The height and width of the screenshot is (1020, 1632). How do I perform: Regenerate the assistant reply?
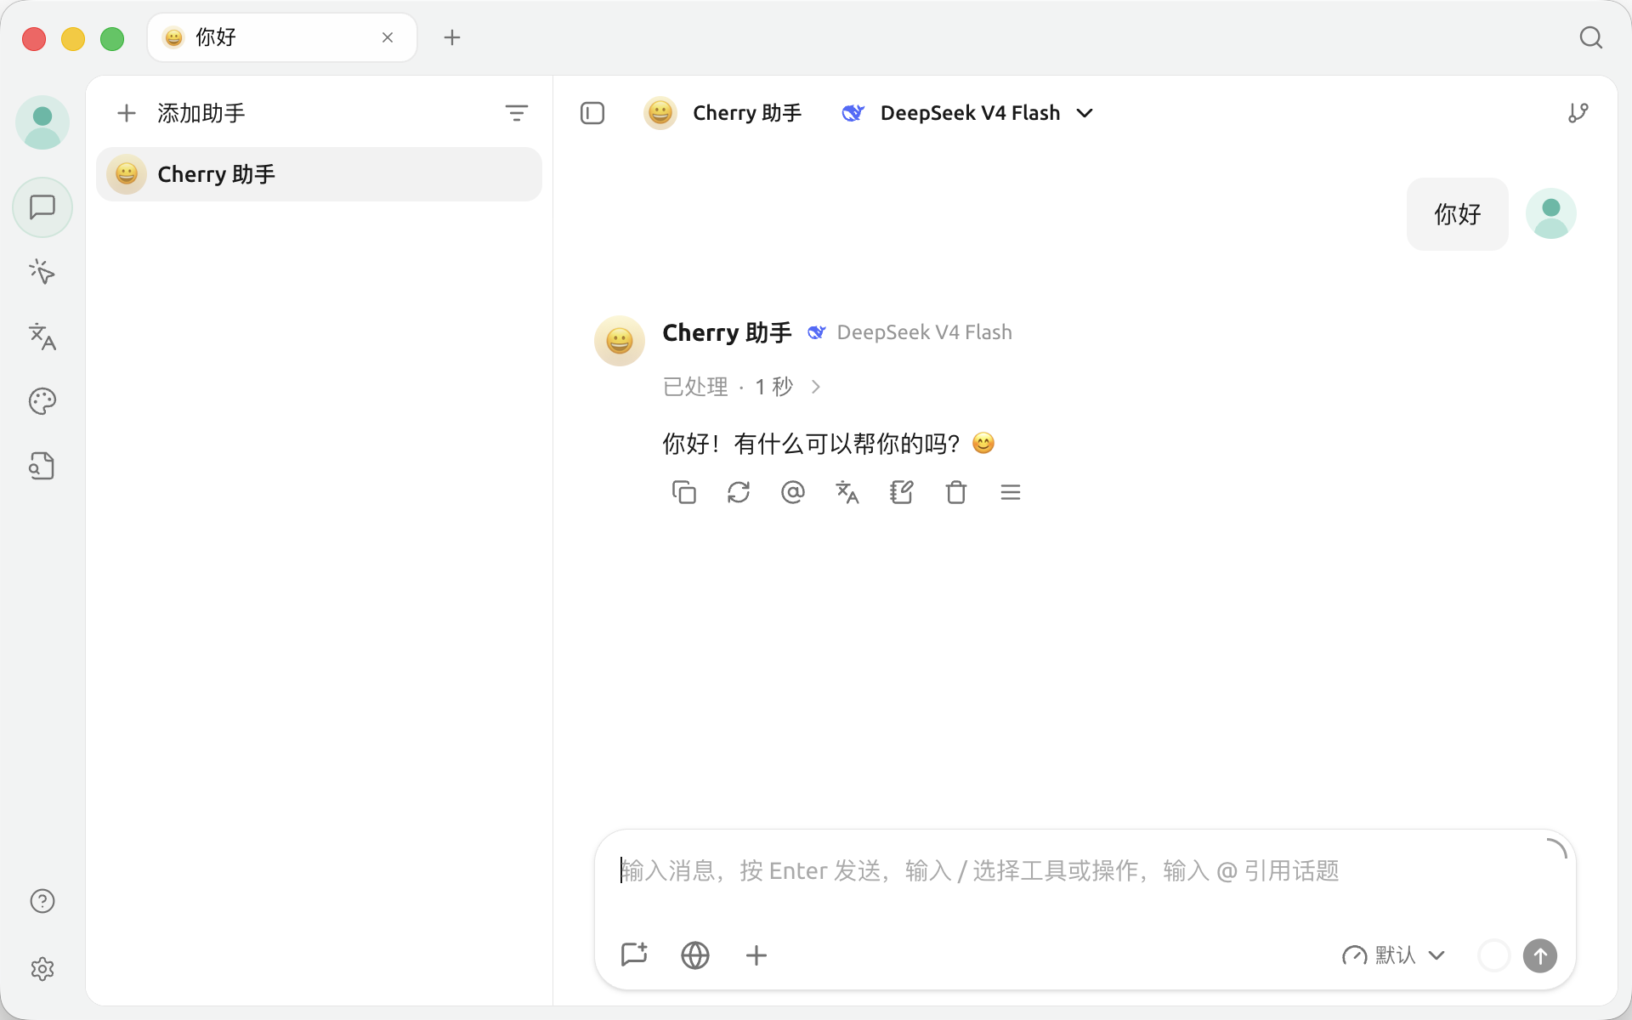coord(739,492)
